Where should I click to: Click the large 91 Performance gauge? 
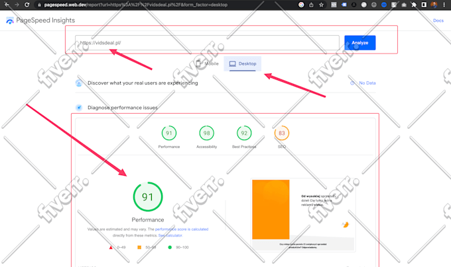coord(148,197)
